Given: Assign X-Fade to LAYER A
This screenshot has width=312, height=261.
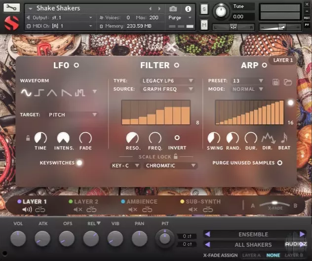Looking at the screenshot, I should click(x=251, y=255).
